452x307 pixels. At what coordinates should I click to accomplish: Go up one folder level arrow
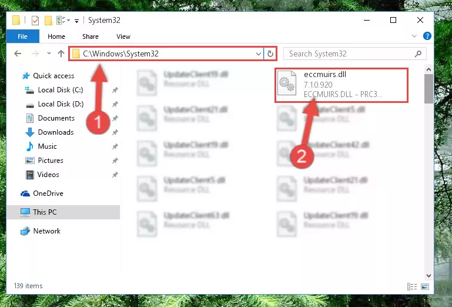[x=61, y=54]
